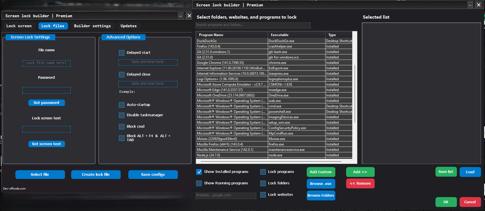Select the Logi Options+ row

(274, 79)
